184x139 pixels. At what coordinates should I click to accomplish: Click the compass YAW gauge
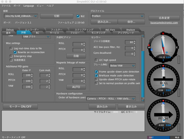(163, 47)
